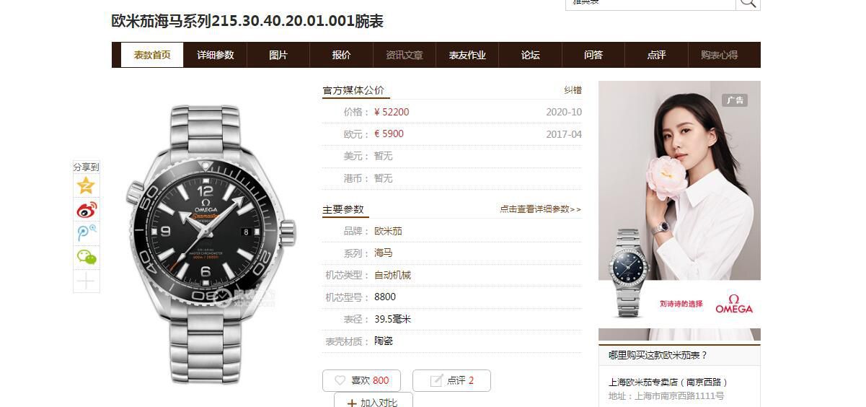Viewport: 866px width, 407px height.
Task: Click the 欧米茄 brand link
Action: click(x=388, y=231)
